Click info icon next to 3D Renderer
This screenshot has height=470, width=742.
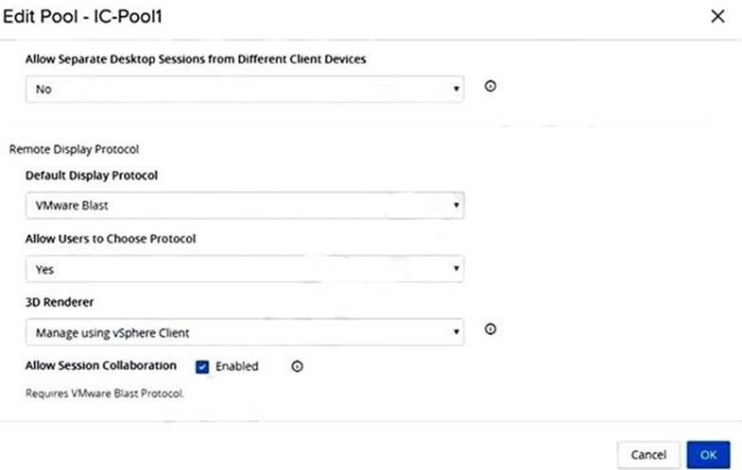pyautogui.click(x=491, y=329)
